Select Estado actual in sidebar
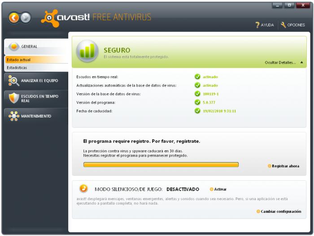Image resolution: width=314 pixels, height=236 pixels. (36, 60)
